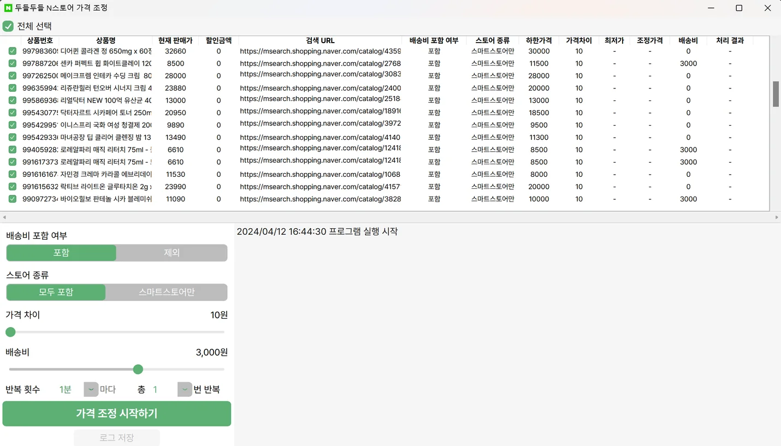
Task: Uncheck the 이니스프리 국화 여성 청결제 checkbox
Action: (13, 125)
